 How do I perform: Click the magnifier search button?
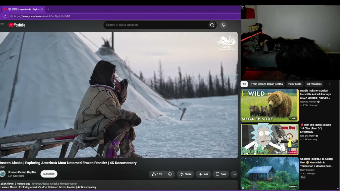[x=212, y=25]
